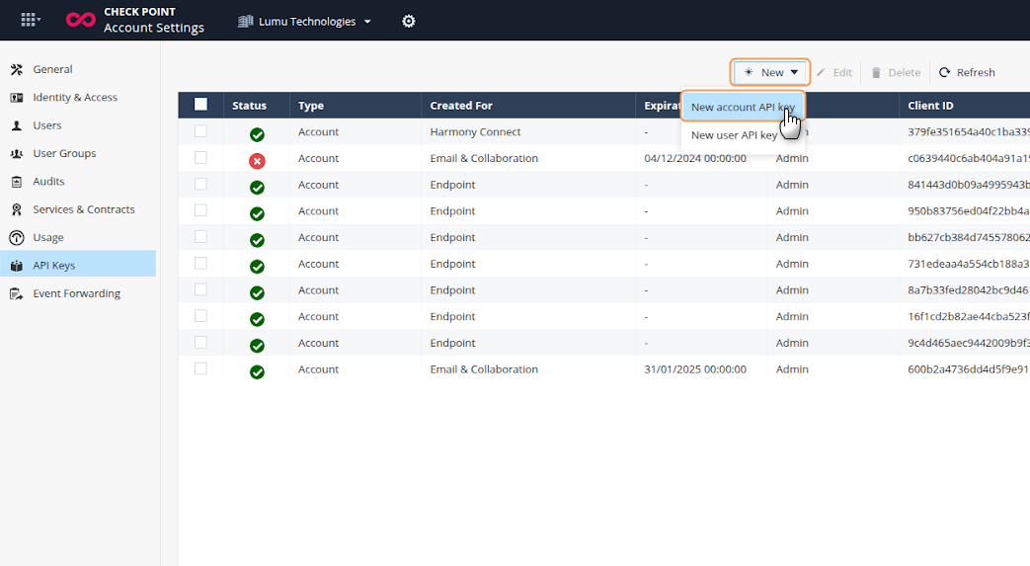Click the Audits clipboard icon
1030x566 pixels.
click(16, 182)
